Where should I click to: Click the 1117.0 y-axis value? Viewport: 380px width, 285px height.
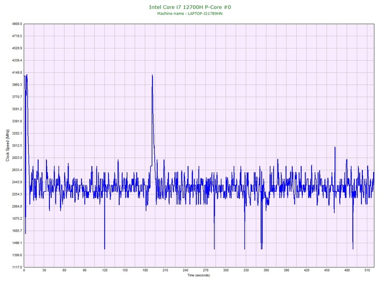click(17, 267)
